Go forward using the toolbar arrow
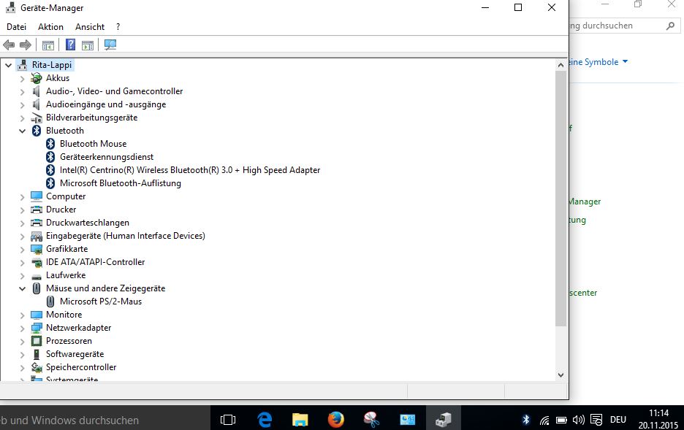The width and height of the screenshot is (684, 430). pos(26,45)
